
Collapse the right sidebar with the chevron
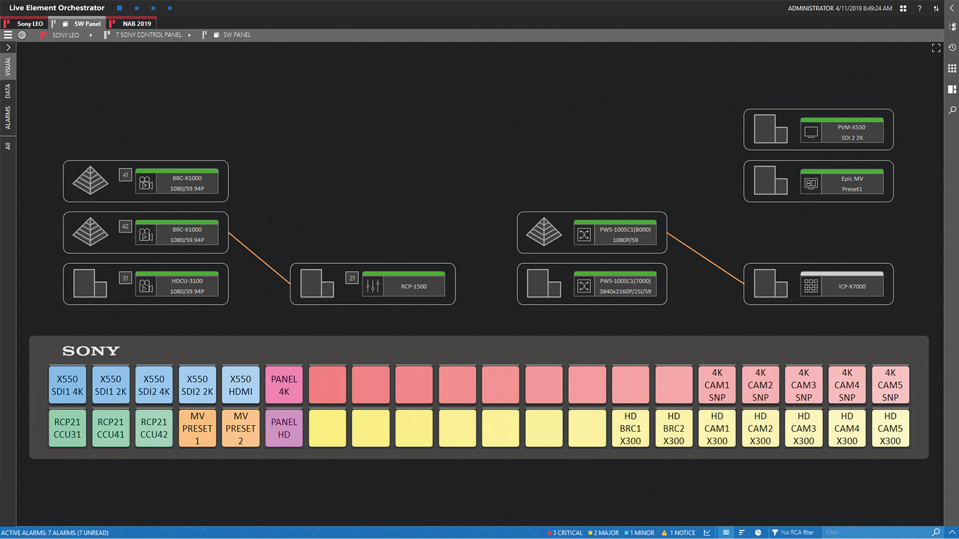952,8
